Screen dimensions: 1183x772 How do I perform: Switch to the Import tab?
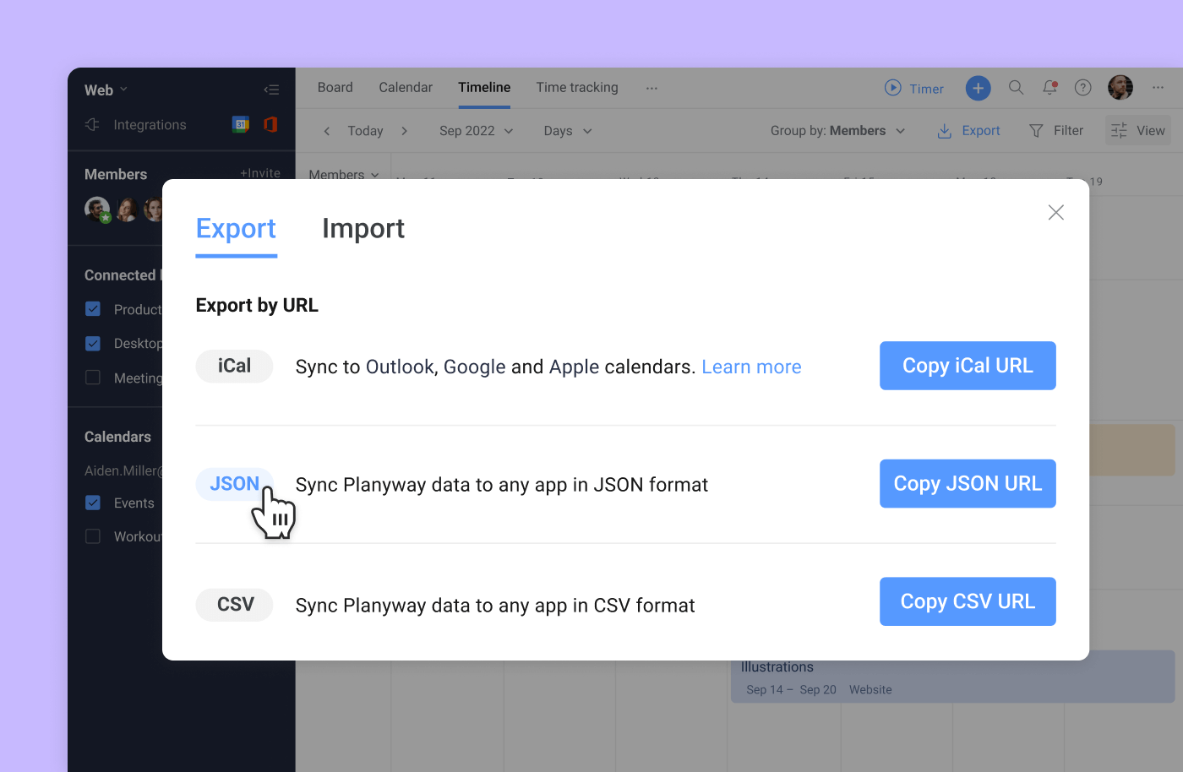(x=363, y=228)
